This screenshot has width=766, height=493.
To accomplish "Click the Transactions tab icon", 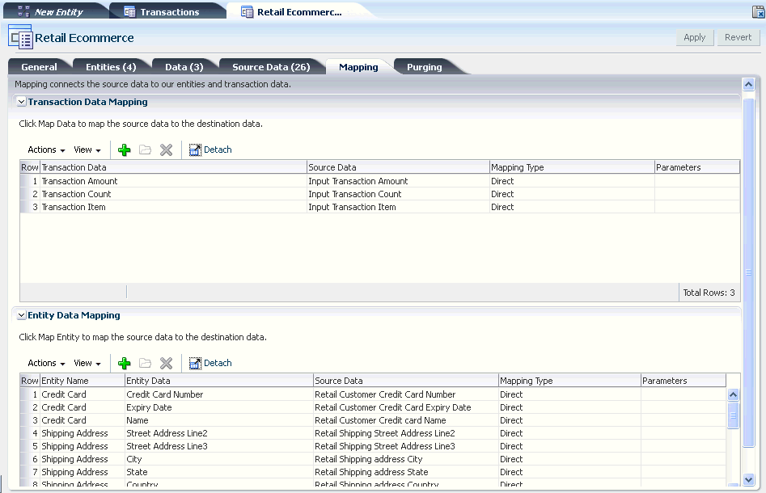I will (x=129, y=11).
